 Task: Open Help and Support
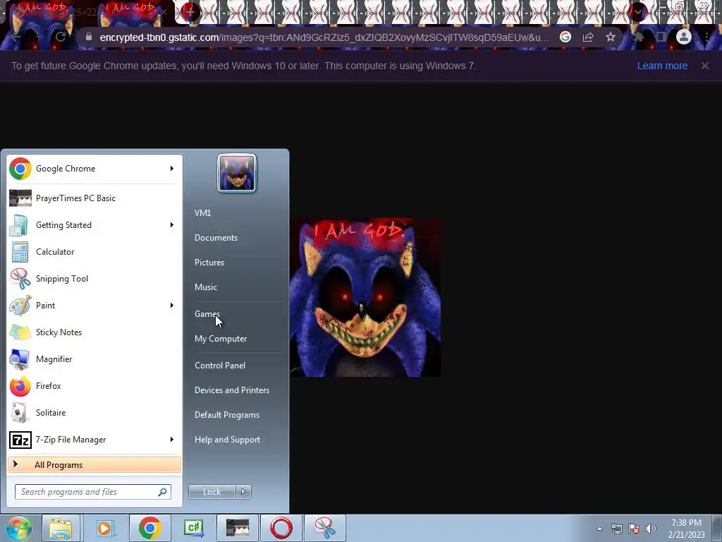(x=228, y=440)
